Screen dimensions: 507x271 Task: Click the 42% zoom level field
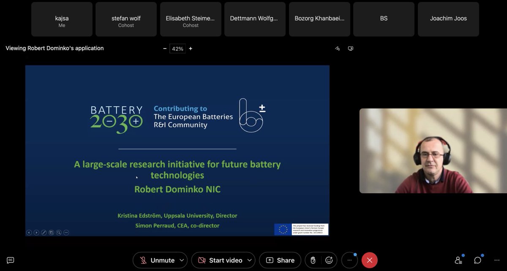point(177,49)
